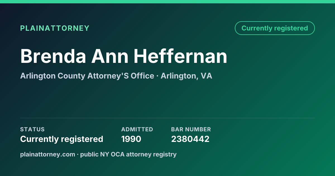The height and width of the screenshot is (176, 335).
Task: Select the word Heffernan in the heading
Action: click(180, 56)
